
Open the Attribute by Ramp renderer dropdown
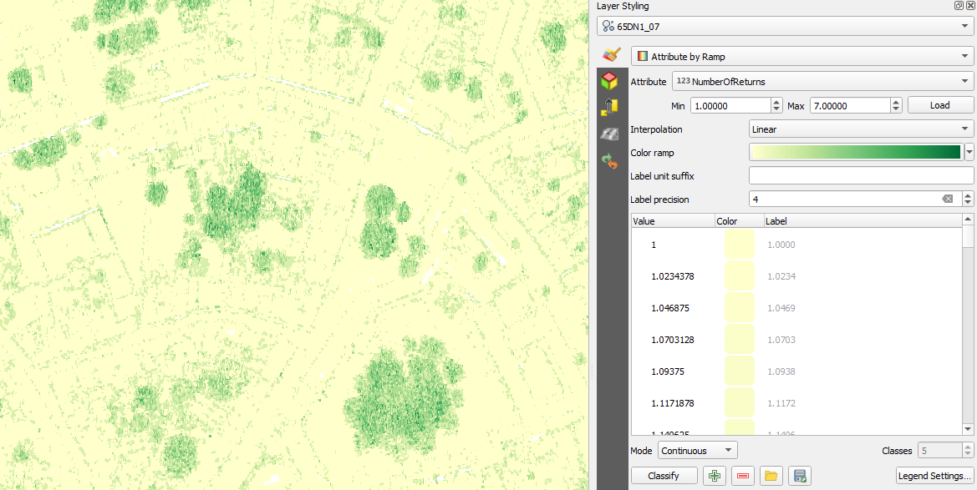tap(802, 57)
